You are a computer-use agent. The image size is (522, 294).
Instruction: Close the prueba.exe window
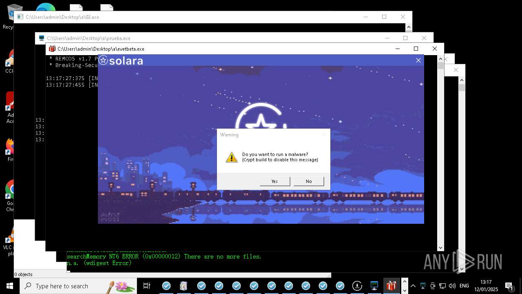coord(424,38)
